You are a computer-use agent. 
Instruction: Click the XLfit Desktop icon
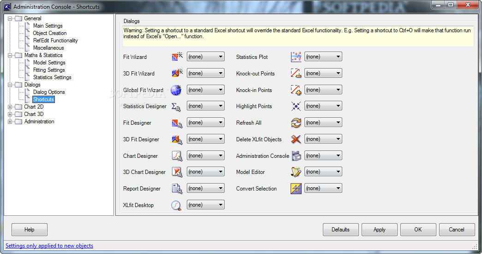tap(176, 205)
